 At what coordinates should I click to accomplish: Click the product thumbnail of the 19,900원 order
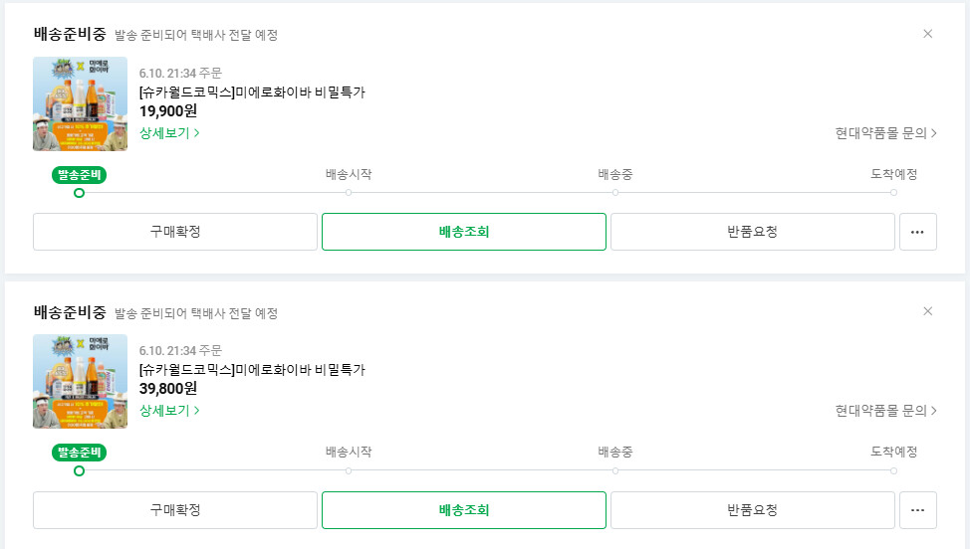click(x=80, y=103)
